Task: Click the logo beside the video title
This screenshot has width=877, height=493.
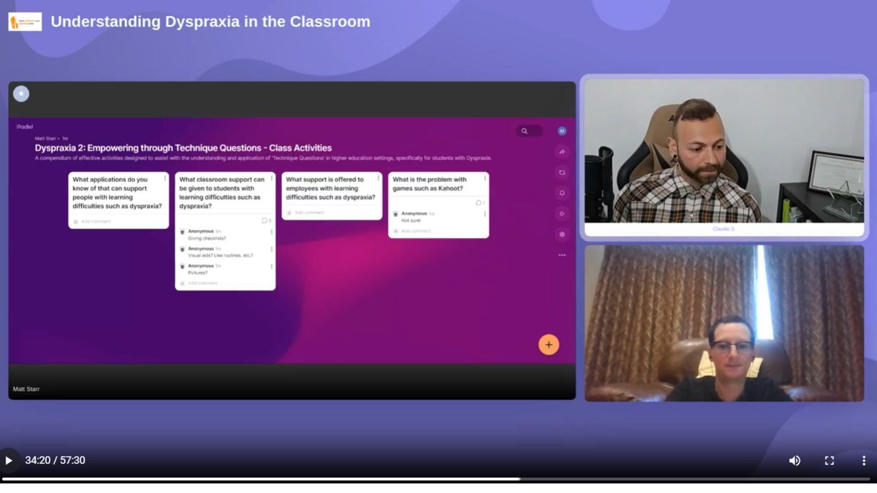Action: coord(25,22)
